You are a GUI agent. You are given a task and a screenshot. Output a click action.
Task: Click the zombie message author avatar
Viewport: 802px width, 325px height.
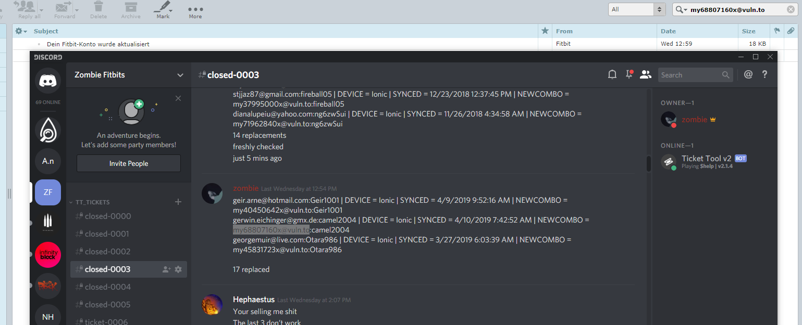pos(212,193)
